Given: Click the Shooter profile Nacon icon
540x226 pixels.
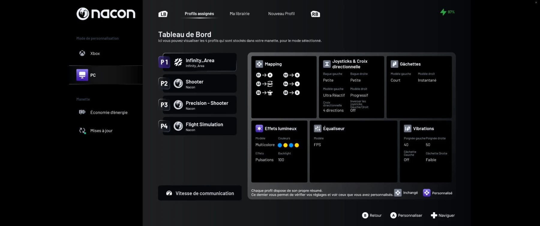Looking at the screenshot, I should pos(178,83).
